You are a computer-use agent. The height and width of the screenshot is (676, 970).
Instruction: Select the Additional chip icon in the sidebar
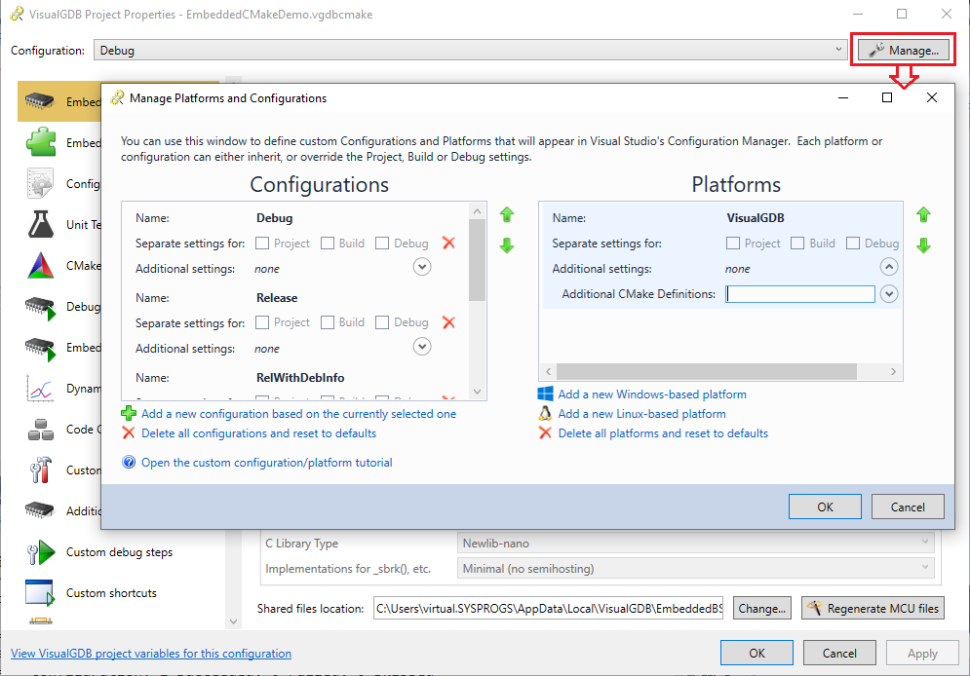pyautogui.click(x=40, y=510)
